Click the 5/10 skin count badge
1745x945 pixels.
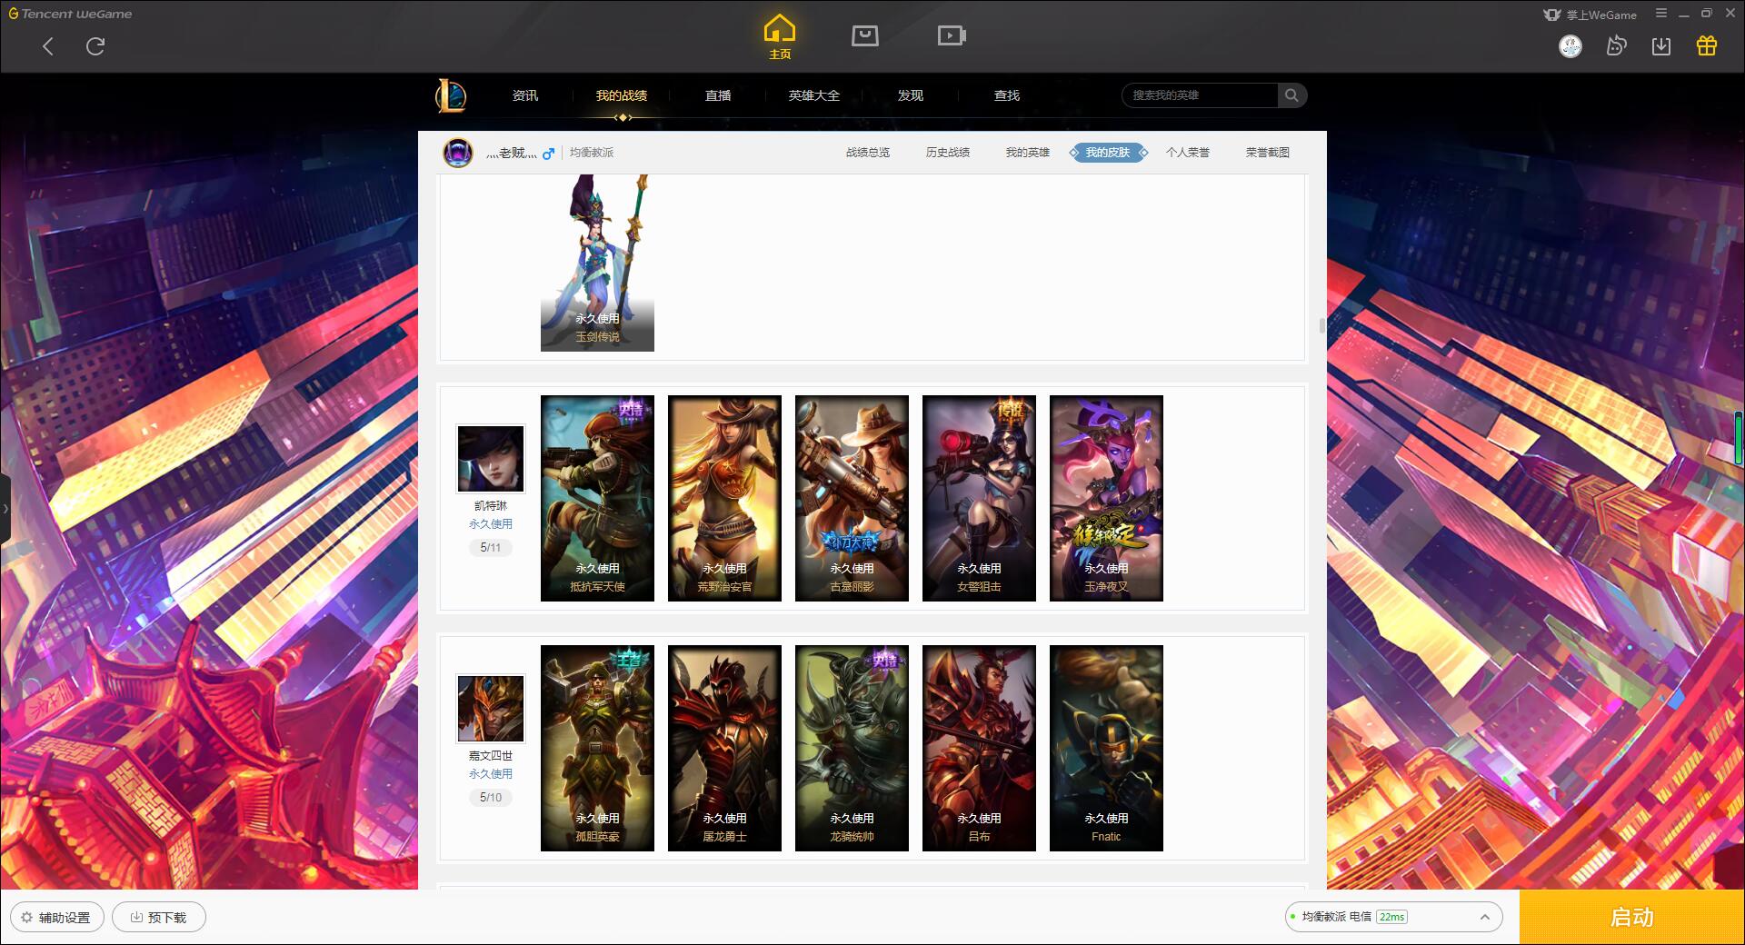point(491,798)
